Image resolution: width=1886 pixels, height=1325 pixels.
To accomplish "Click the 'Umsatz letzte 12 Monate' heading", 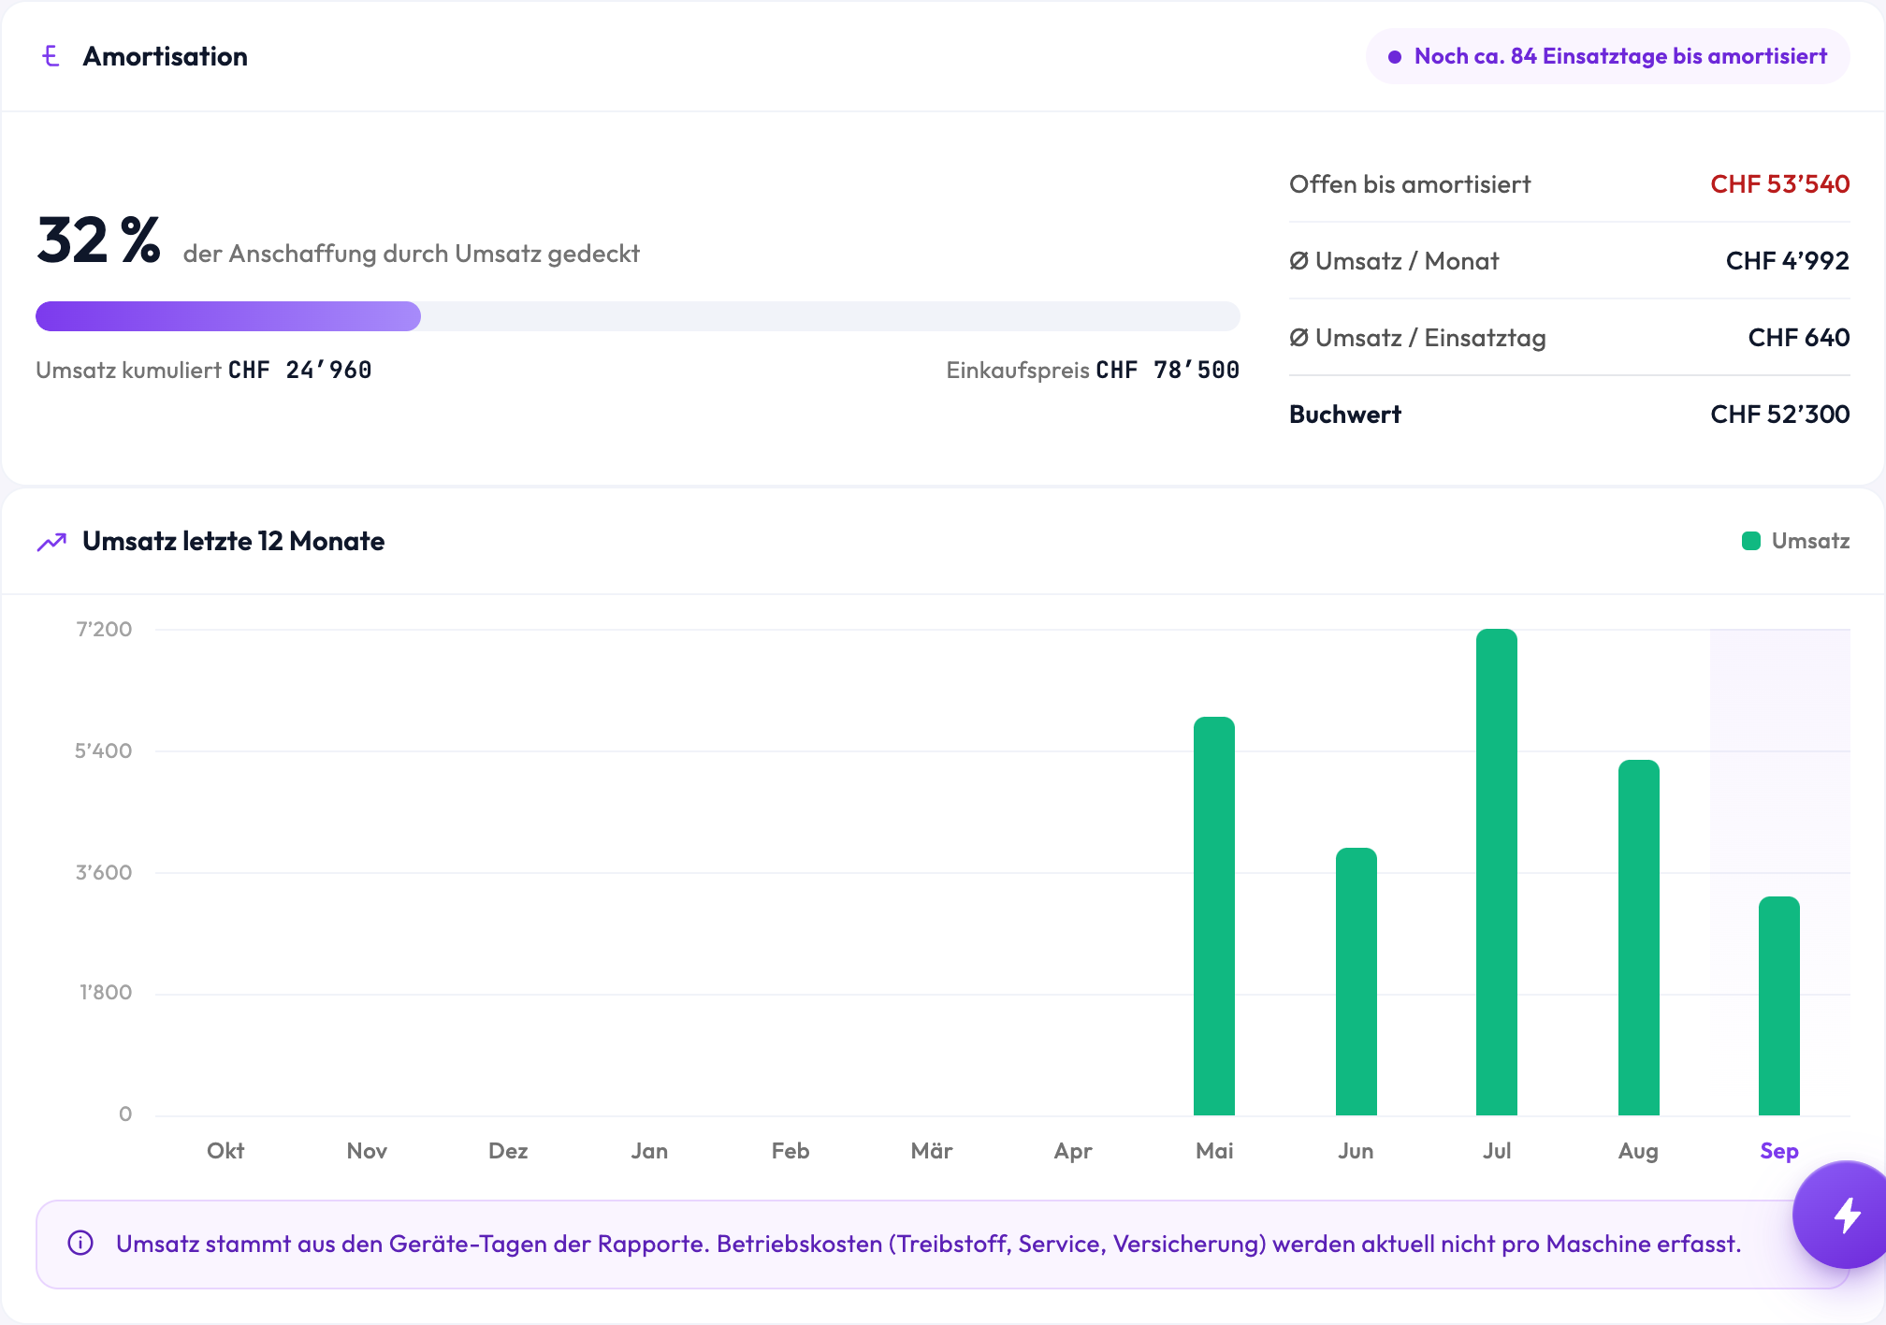I will 234,542.
